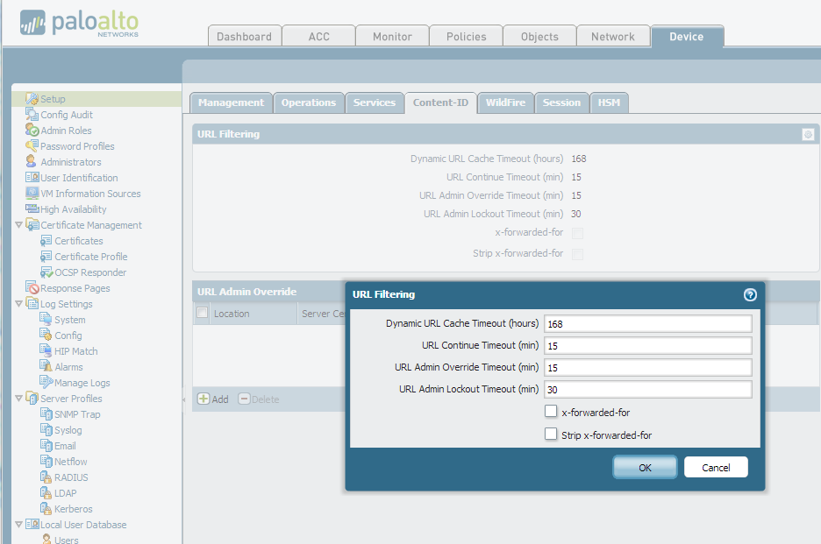Collapse the Certificate Management tree node

coord(18,225)
